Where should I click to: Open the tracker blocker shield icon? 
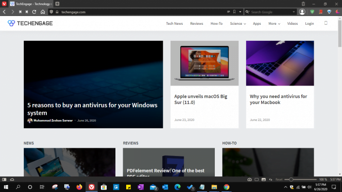pos(51,12)
